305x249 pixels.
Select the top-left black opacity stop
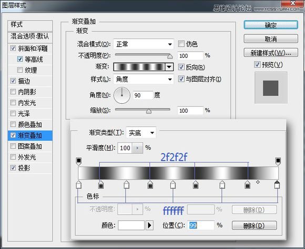78,161
